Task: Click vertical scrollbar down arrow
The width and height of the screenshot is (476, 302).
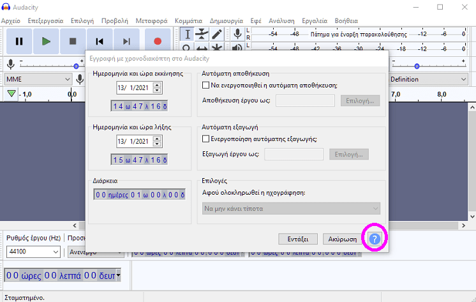Action: 472,216
